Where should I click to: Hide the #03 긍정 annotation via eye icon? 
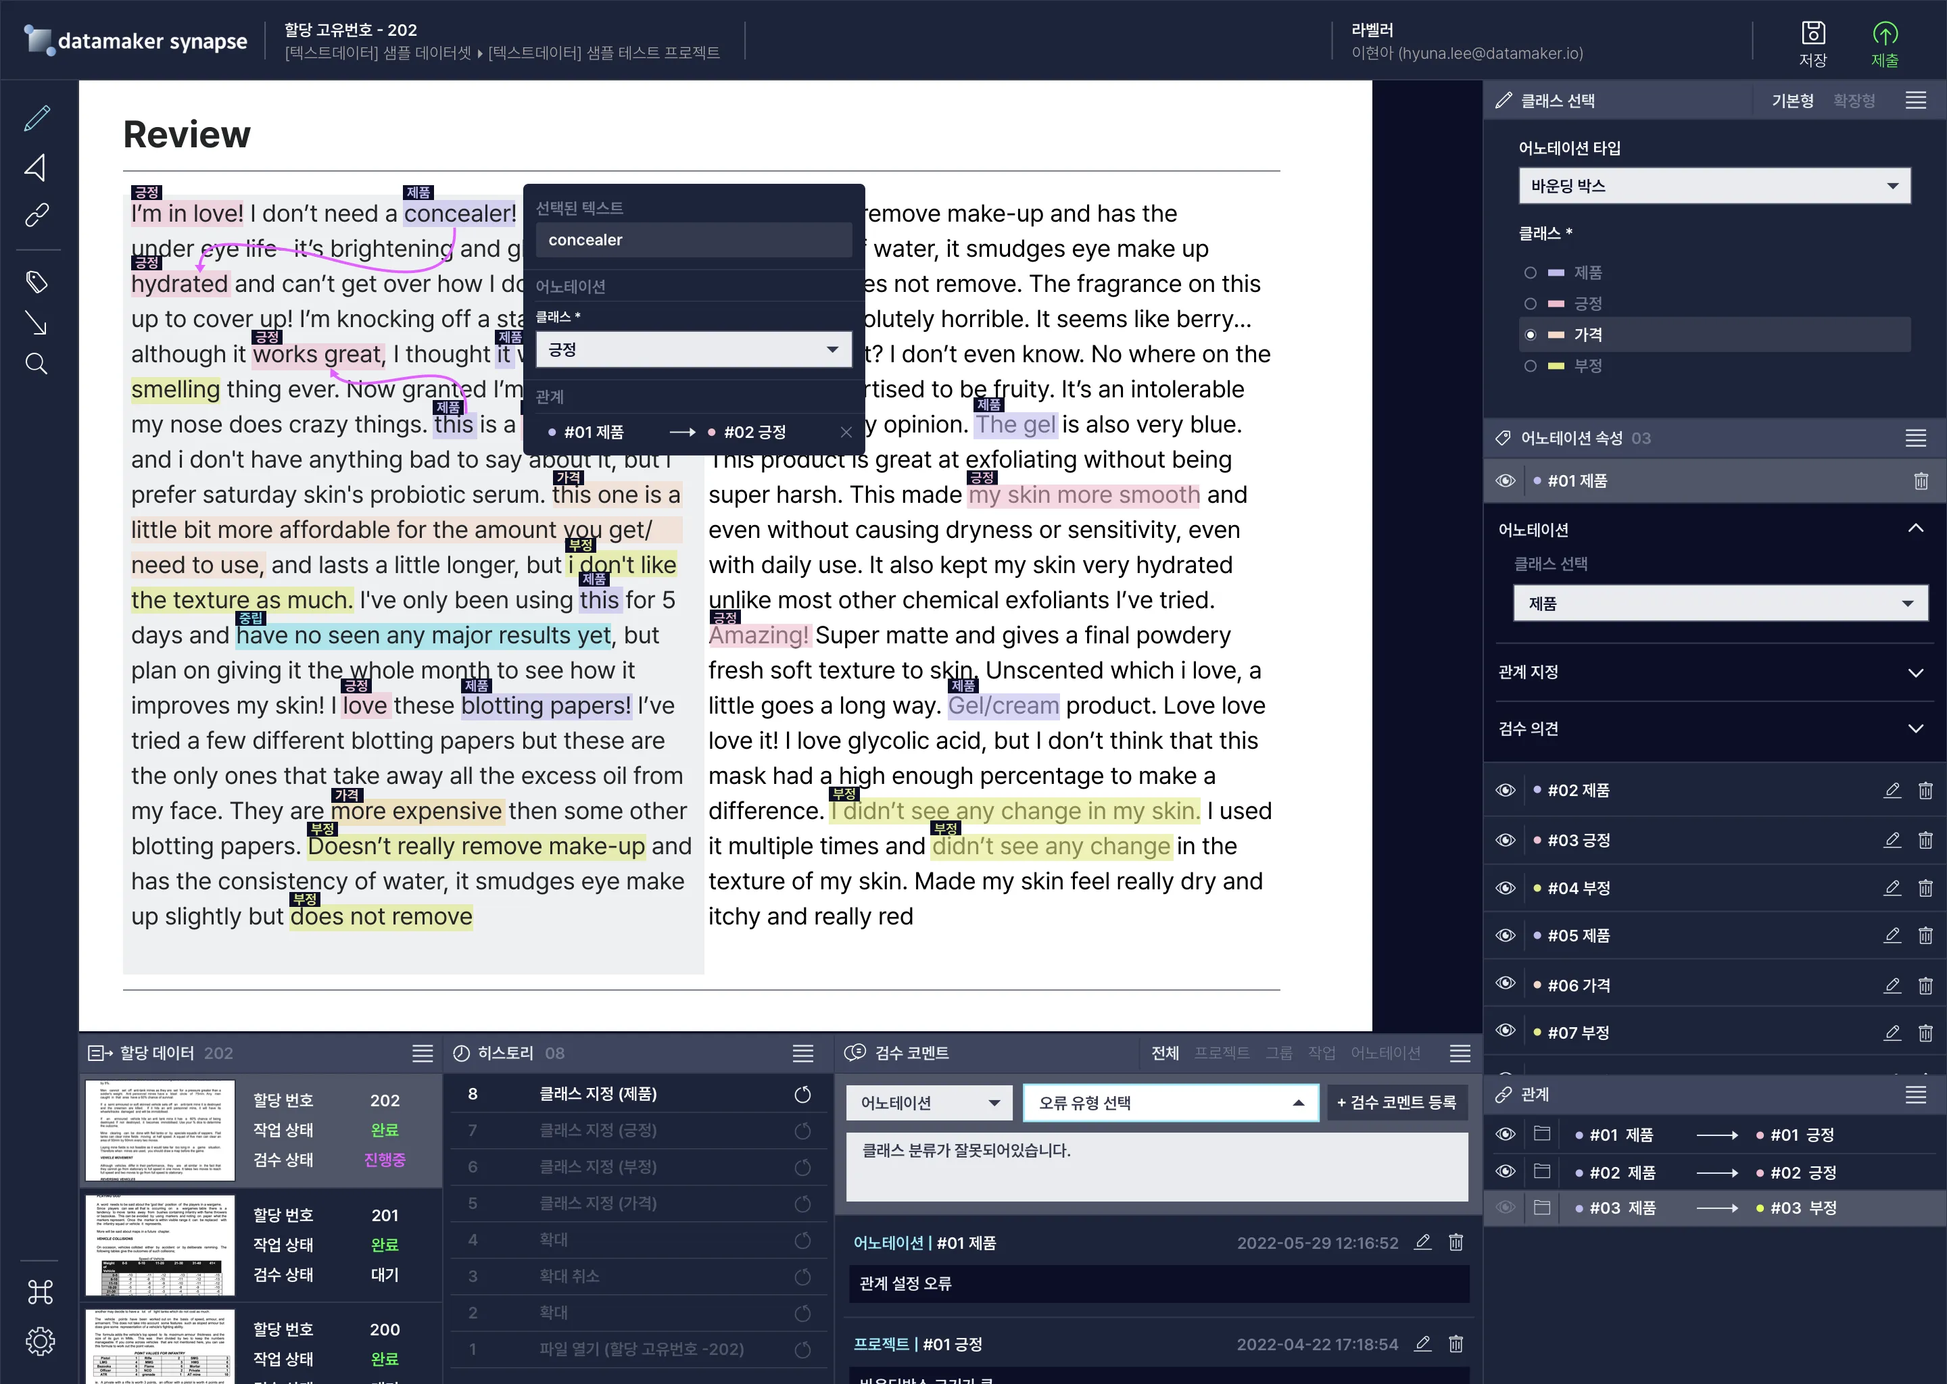(1506, 840)
